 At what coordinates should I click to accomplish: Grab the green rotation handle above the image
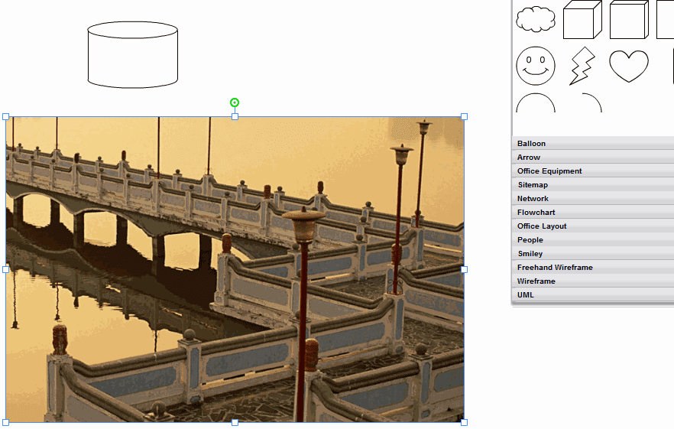(235, 102)
